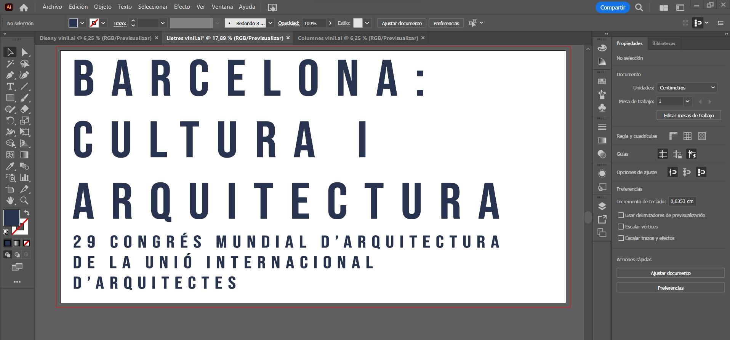Select the Curvature tool
The image size is (730, 340).
(25, 75)
